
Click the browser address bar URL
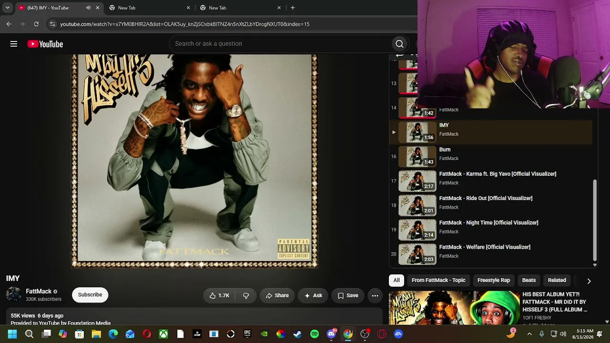185,24
